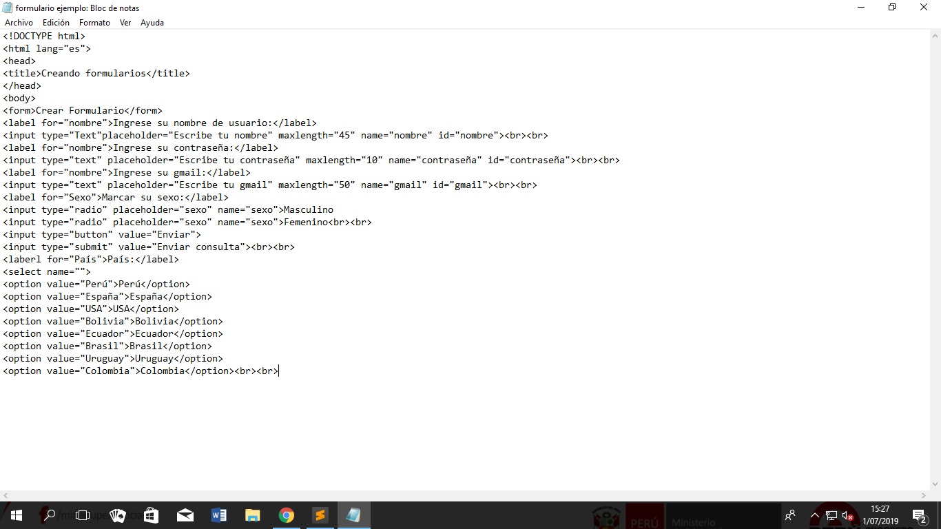Click the muted volume tray icon

click(x=848, y=515)
